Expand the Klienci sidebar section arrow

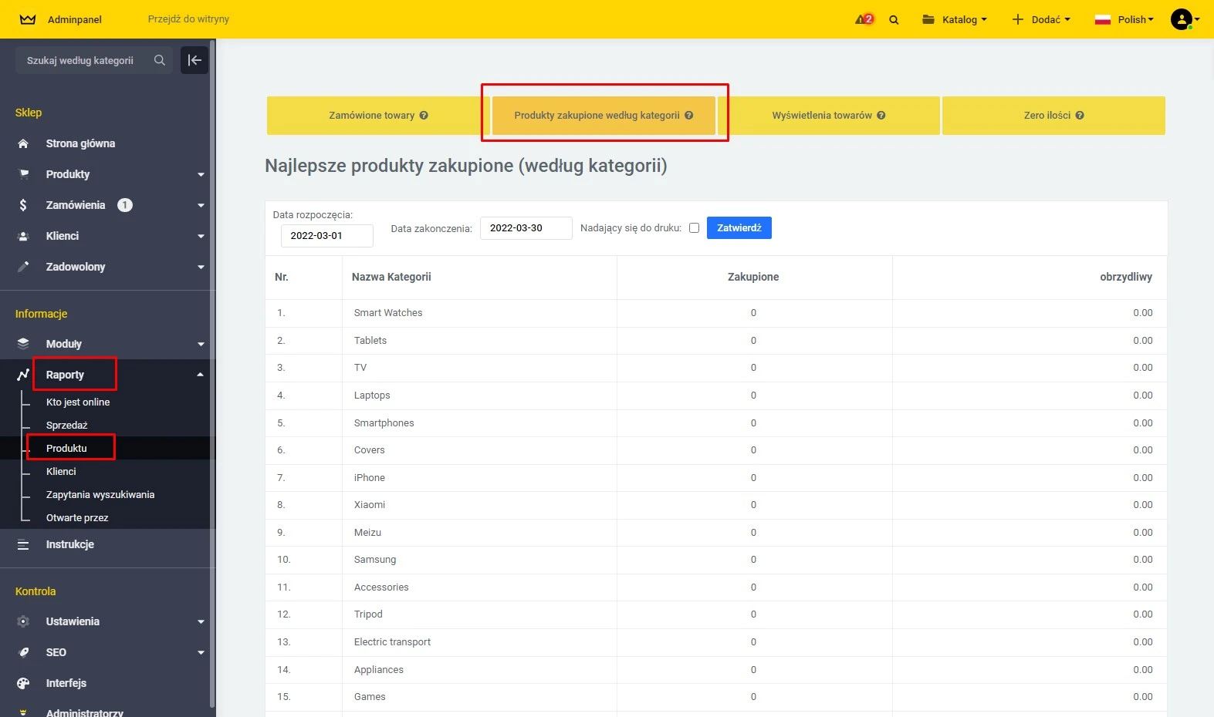(x=201, y=237)
